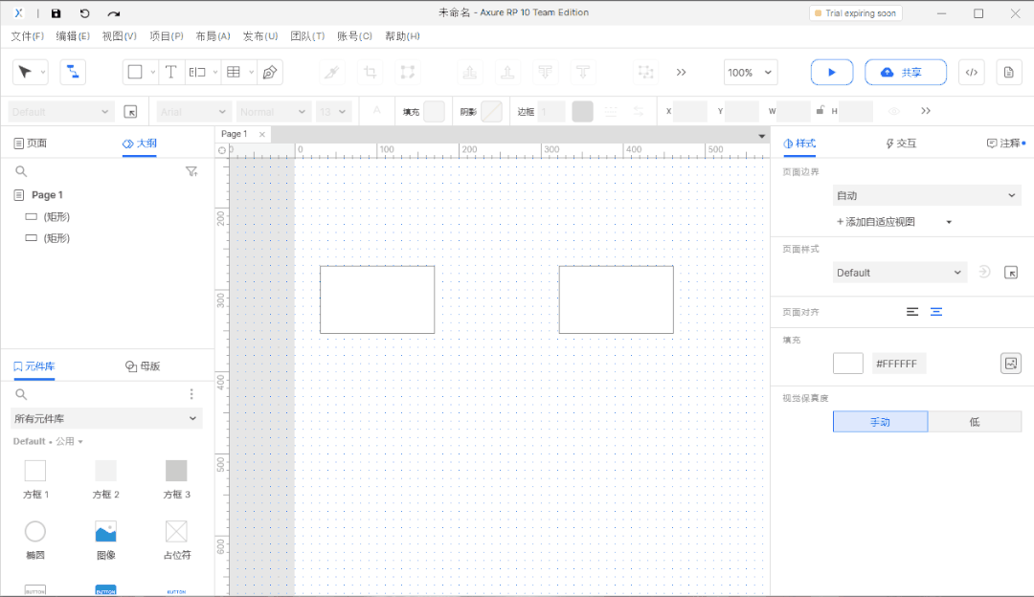Click the X coordinate input field
This screenshot has width=1034, height=597.
[690, 111]
